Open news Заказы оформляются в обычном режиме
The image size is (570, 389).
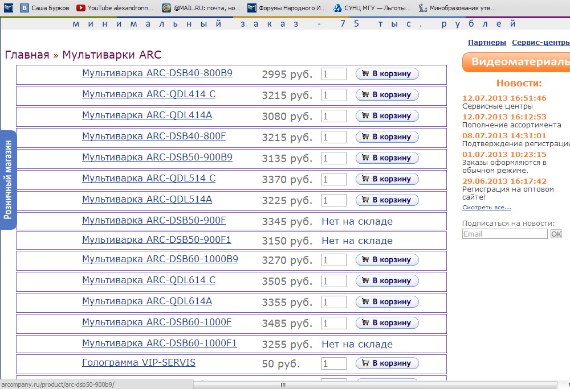tap(504, 167)
